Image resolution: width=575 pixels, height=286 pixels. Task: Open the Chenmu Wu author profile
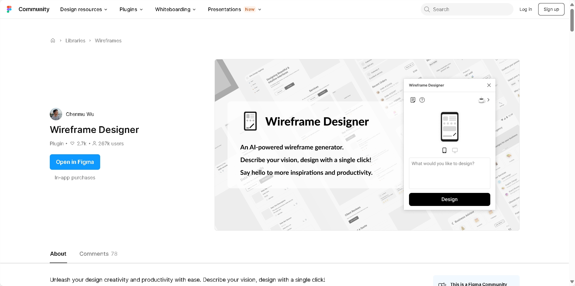(80, 114)
